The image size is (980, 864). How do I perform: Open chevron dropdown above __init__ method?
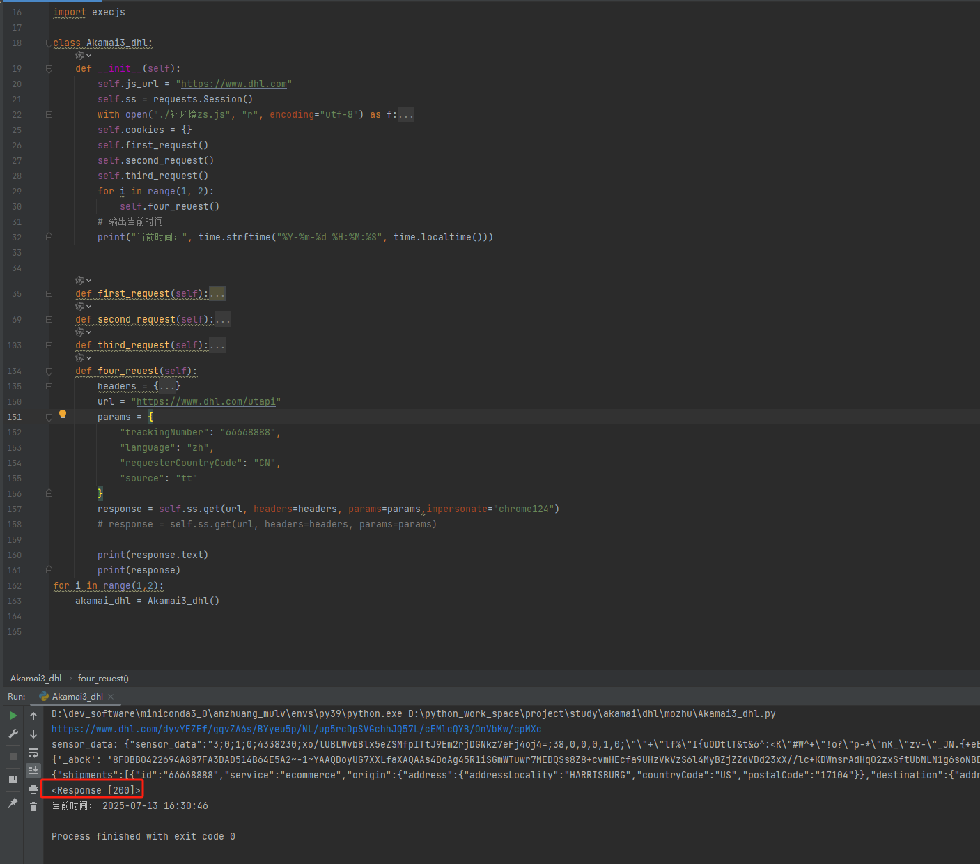[88, 56]
